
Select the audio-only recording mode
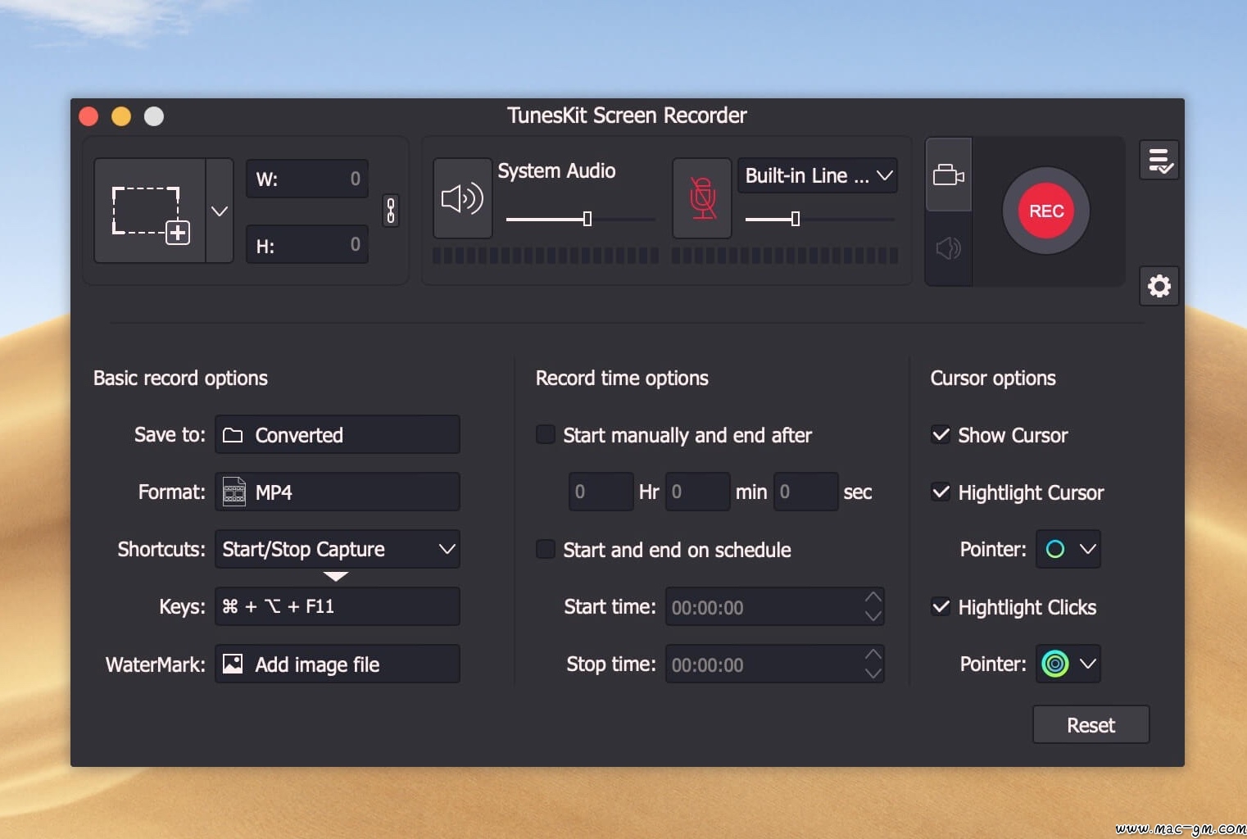tap(949, 248)
